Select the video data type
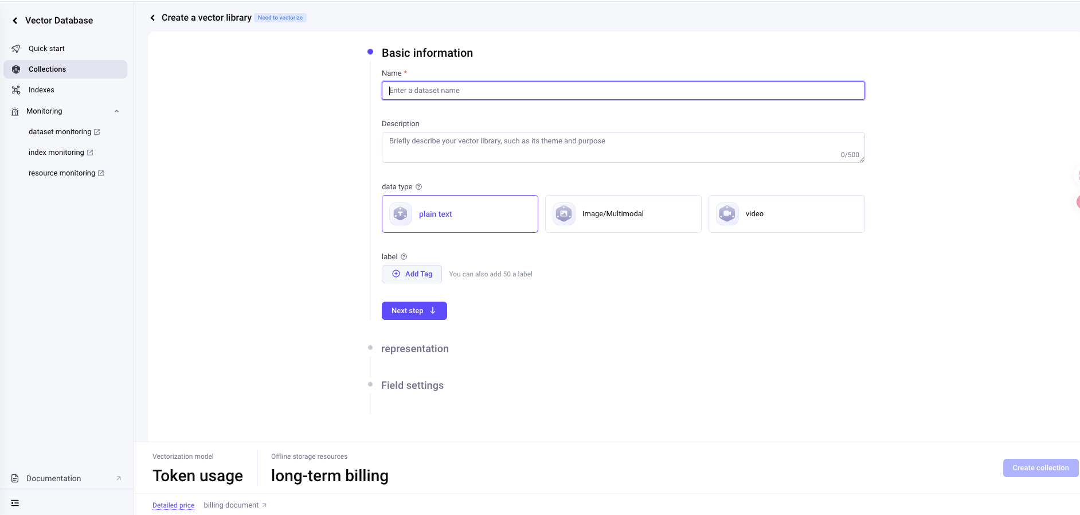Image resolution: width=1080 pixels, height=515 pixels. [x=786, y=214]
